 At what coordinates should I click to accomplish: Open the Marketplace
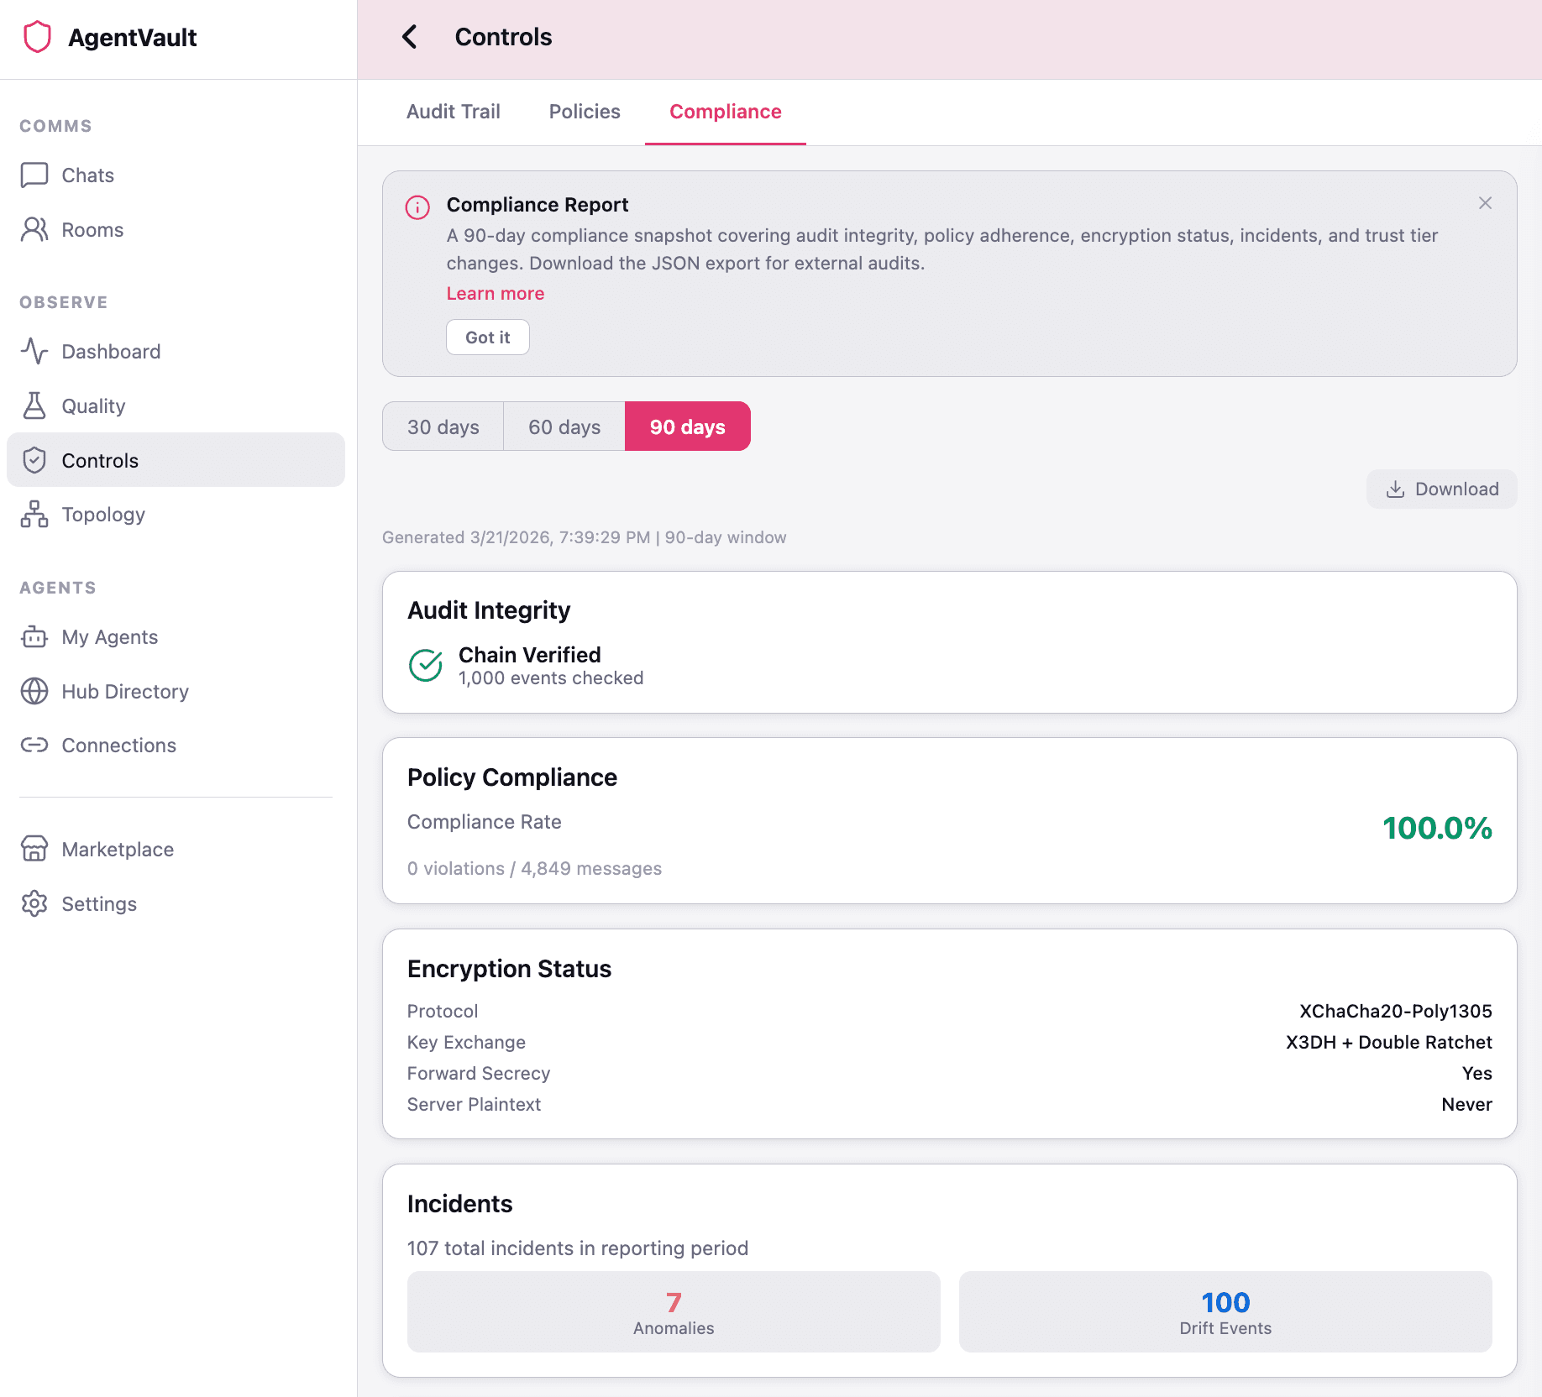point(118,849)
